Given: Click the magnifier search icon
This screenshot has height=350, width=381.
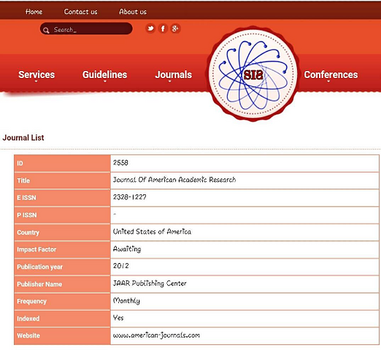Looking at the screenshot, I should click(x=46, y=30).
